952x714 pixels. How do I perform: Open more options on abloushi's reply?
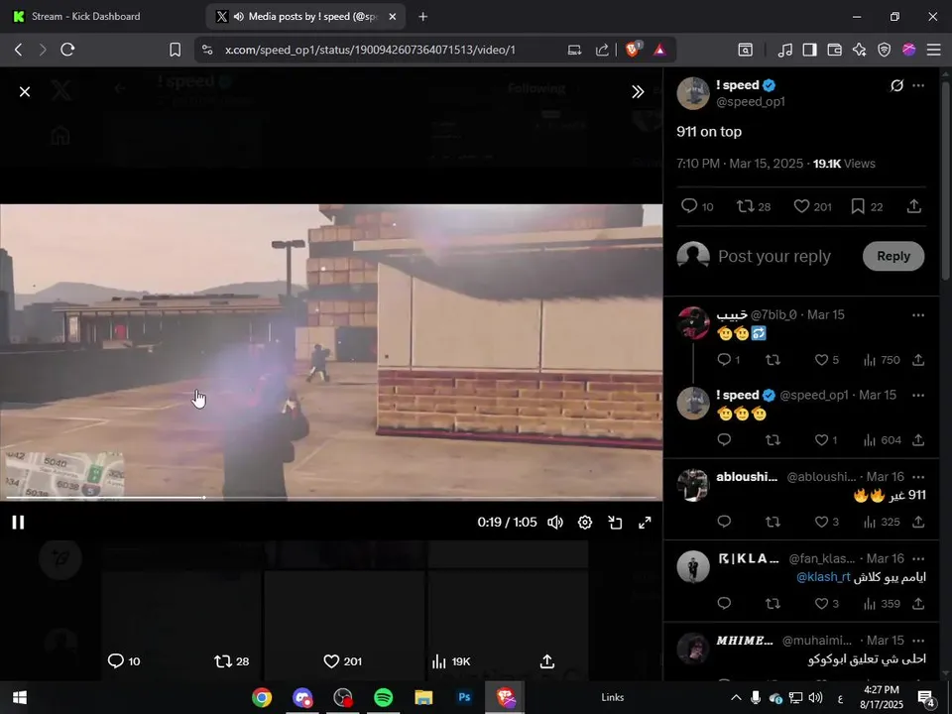[918, 477]
